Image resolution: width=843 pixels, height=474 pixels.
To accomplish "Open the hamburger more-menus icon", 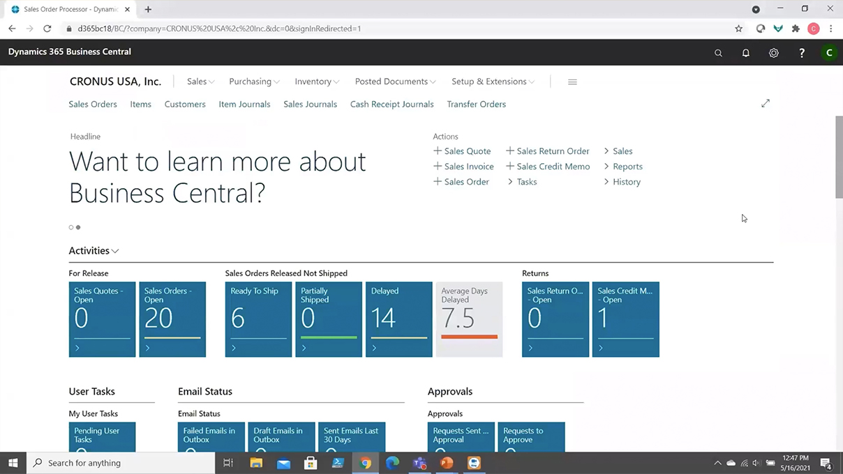I will [572, 82].
